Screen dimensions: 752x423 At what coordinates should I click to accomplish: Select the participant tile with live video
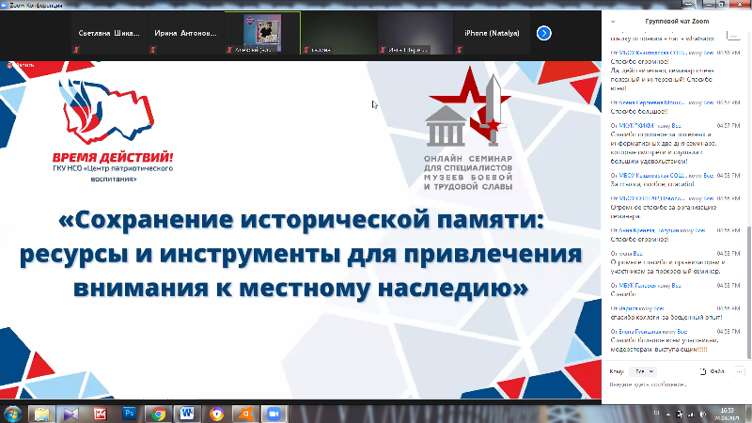click(x=262, y=33)
